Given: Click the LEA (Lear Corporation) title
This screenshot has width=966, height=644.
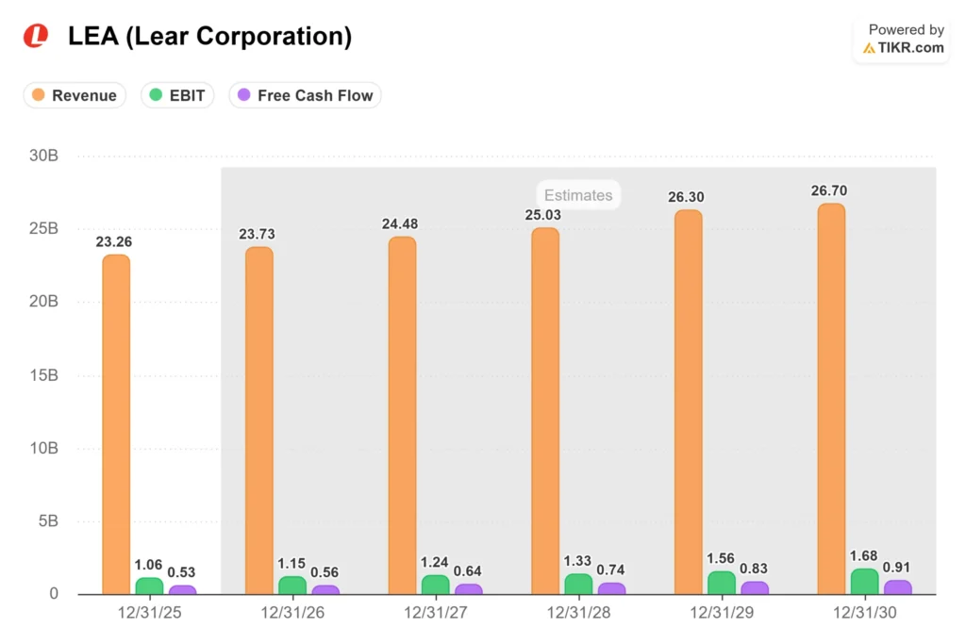Looking at the screenshot, I should [209, 37].
